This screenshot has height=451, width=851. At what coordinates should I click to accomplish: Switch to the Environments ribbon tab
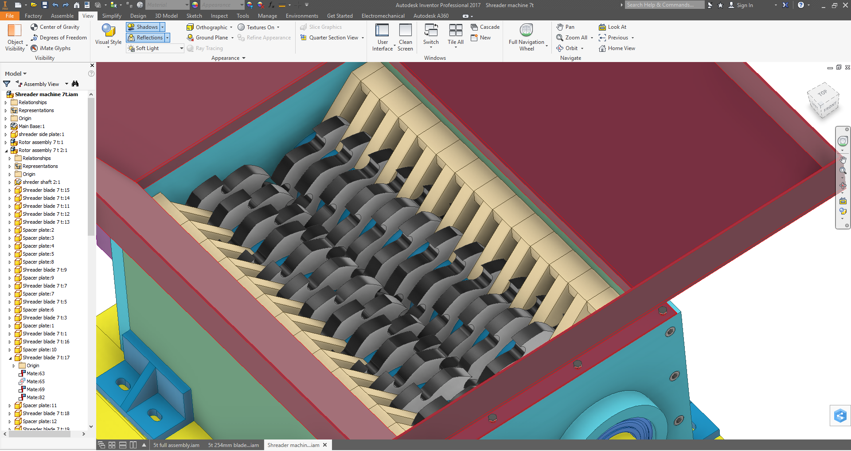point(302,16)
